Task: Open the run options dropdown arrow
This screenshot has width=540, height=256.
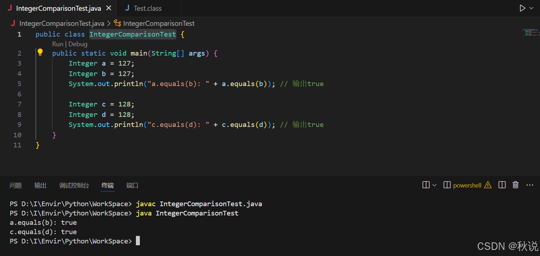Action: coord(531,8)
